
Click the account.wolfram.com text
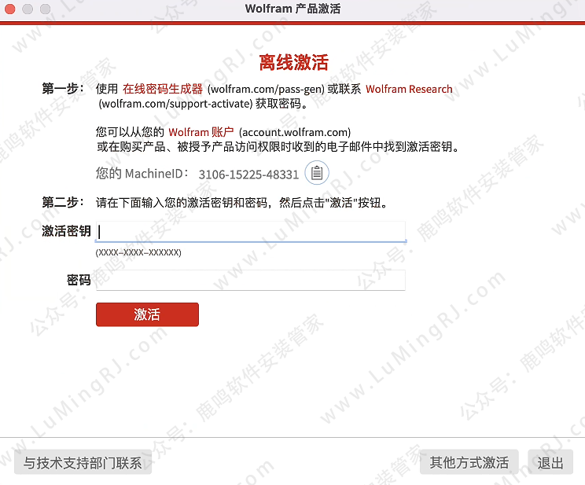pyautogui.click(x=295, y=132)
